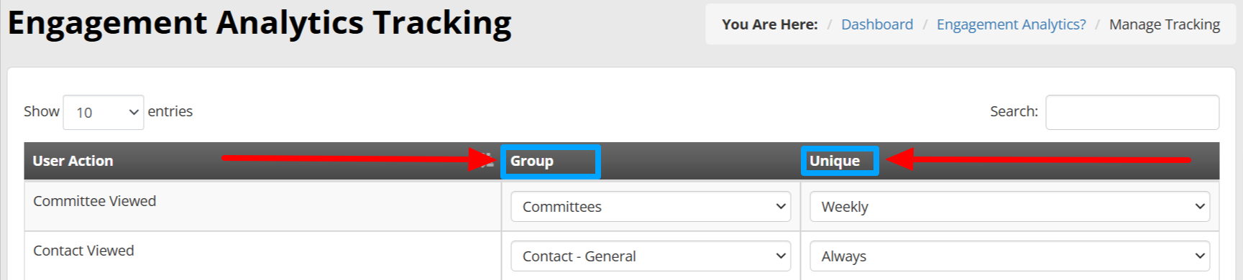Open the Weekly unique frequency dropdown
This screenshot has width=1243, height=280.
[1009, 207]
